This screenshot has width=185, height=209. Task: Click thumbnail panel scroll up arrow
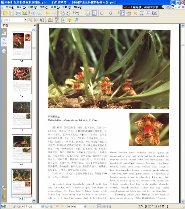[34, 30]
